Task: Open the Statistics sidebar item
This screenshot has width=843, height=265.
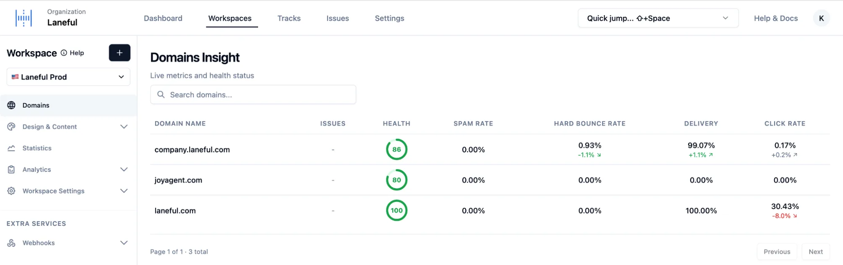Action: point(68,148)
